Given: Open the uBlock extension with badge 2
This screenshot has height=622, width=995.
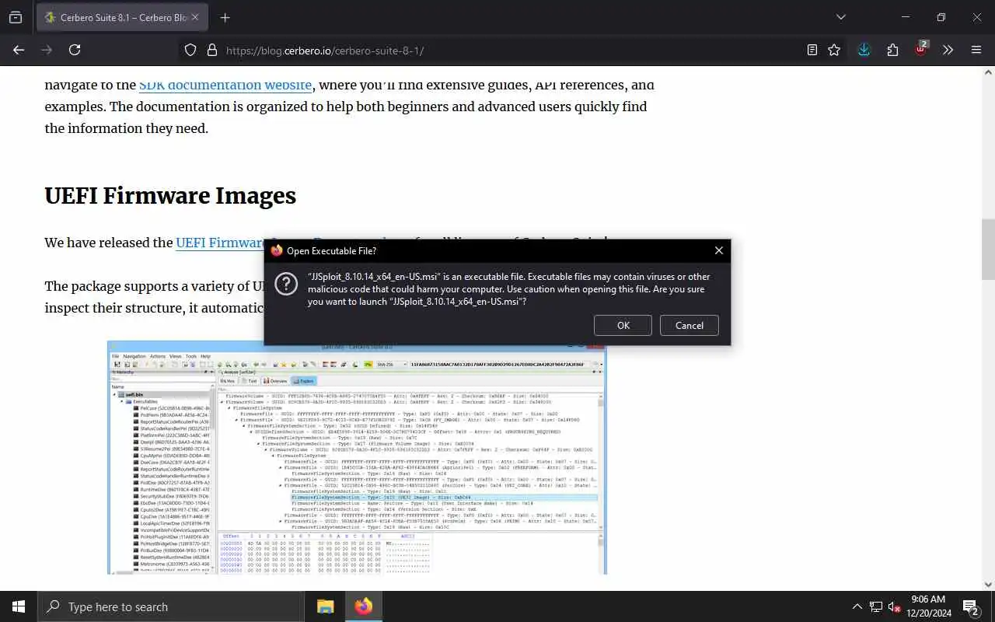Looking at the screenshot, I should coord(920,50).
